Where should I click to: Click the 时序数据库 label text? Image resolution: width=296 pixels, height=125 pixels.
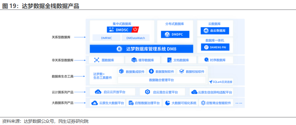218,60
